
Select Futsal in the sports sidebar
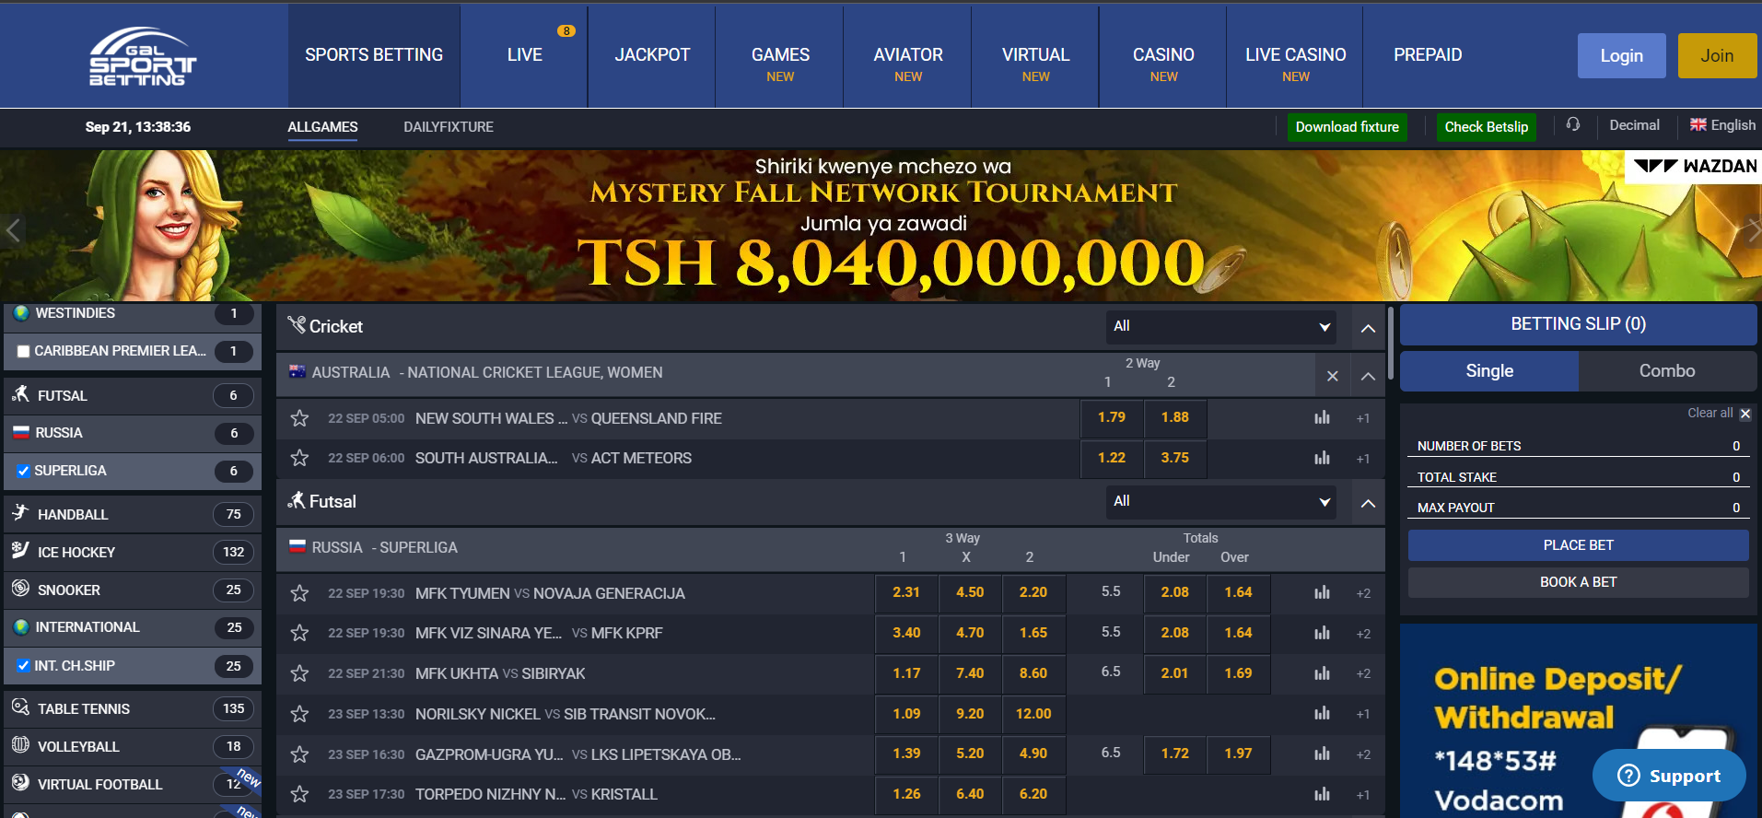[133, 395]
